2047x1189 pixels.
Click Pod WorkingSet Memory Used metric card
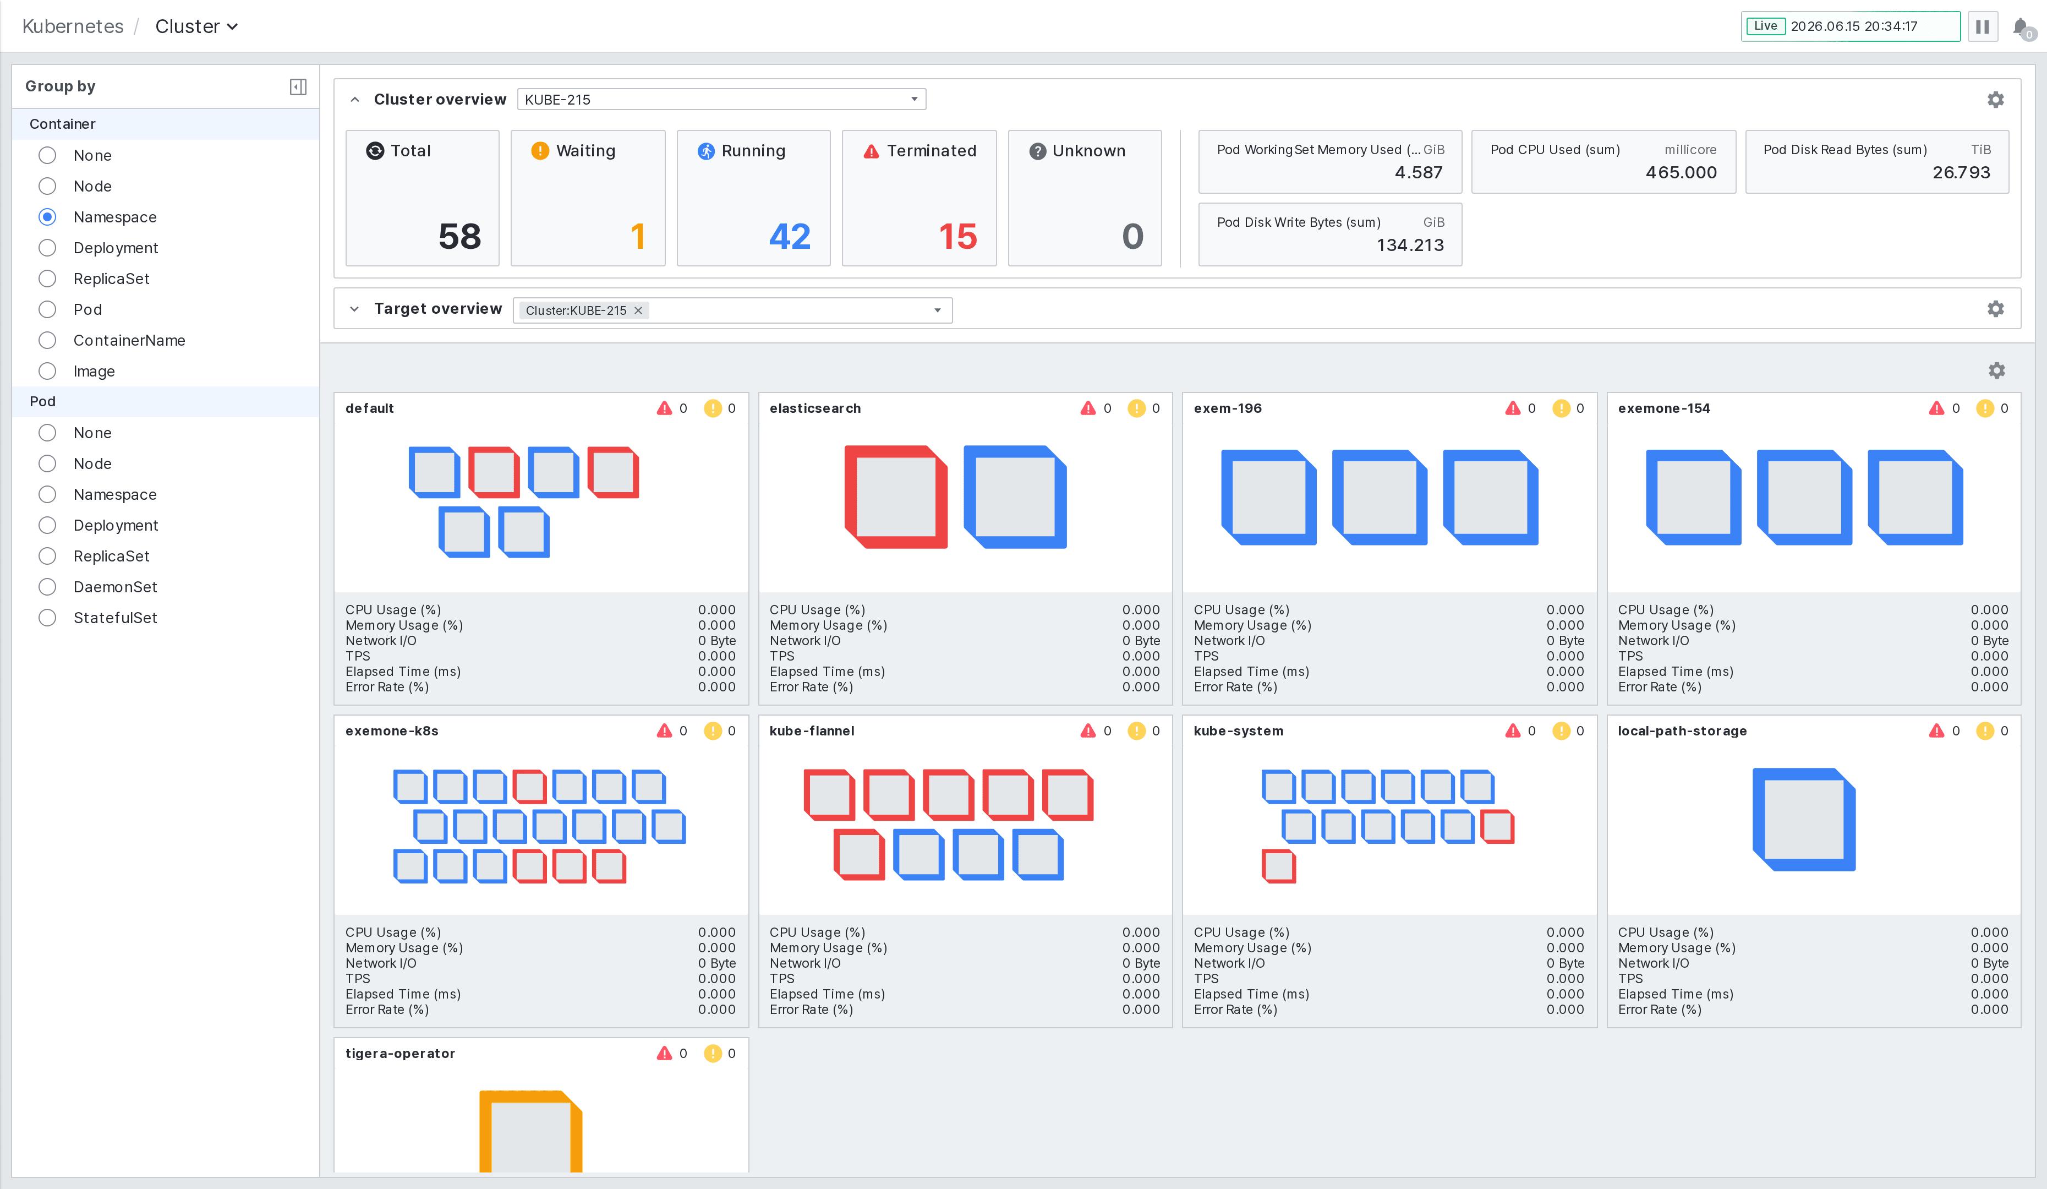pyautogui.click(x=1331, y=162)
